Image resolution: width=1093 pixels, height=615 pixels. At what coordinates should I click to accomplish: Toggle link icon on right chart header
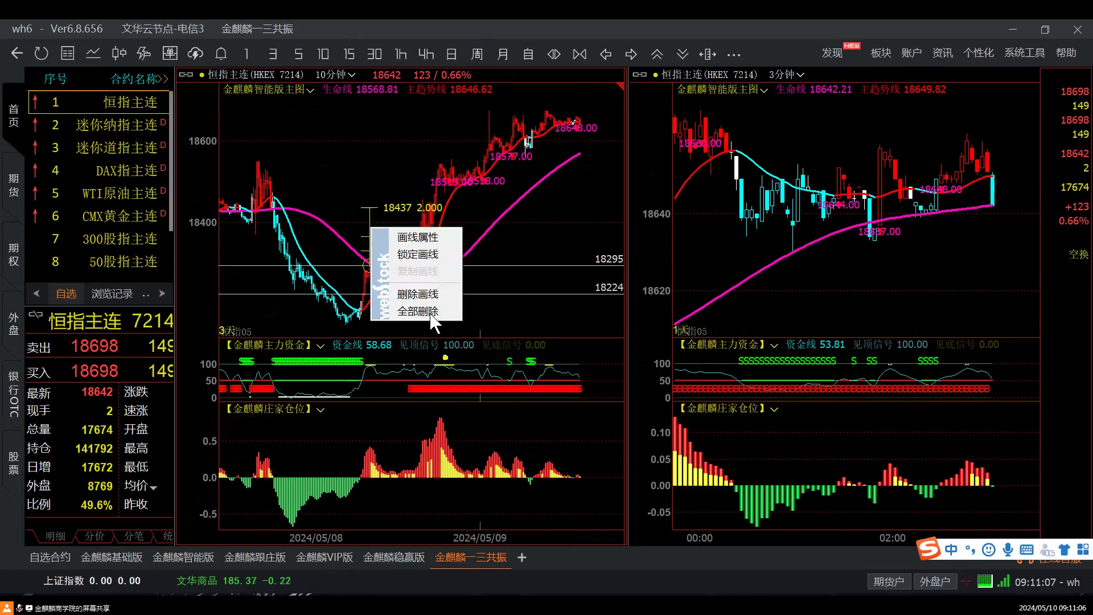640,75
